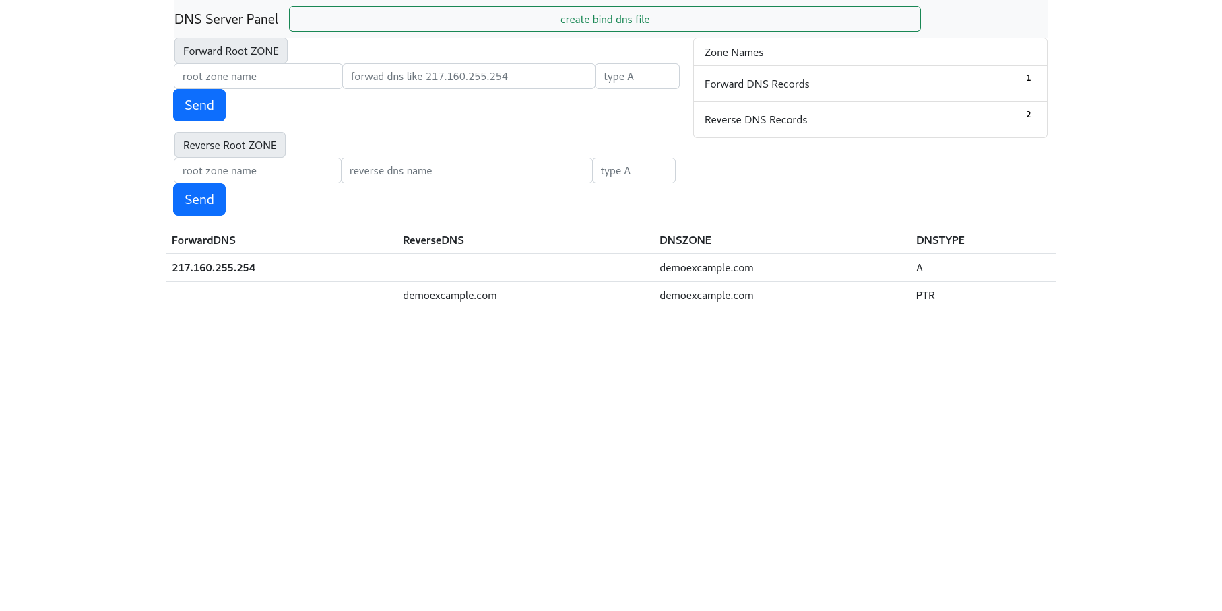Click the forward dns IP address input
Screen dimensions: 1222x611
click(x=468, y=76)
